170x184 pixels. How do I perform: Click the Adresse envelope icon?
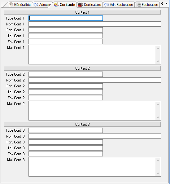coord(36,5)
